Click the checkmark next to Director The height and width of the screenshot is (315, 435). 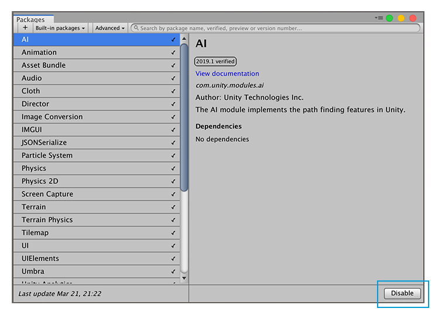pos(173,104)
